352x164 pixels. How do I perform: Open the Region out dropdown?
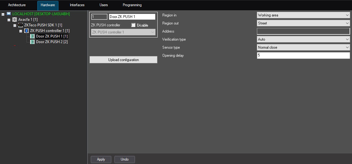[x=303, y=23]
